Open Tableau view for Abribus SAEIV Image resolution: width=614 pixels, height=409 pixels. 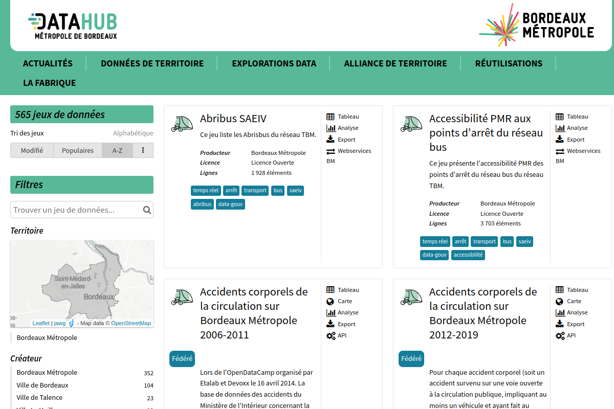pyautogui.click(x=343, y=117)
